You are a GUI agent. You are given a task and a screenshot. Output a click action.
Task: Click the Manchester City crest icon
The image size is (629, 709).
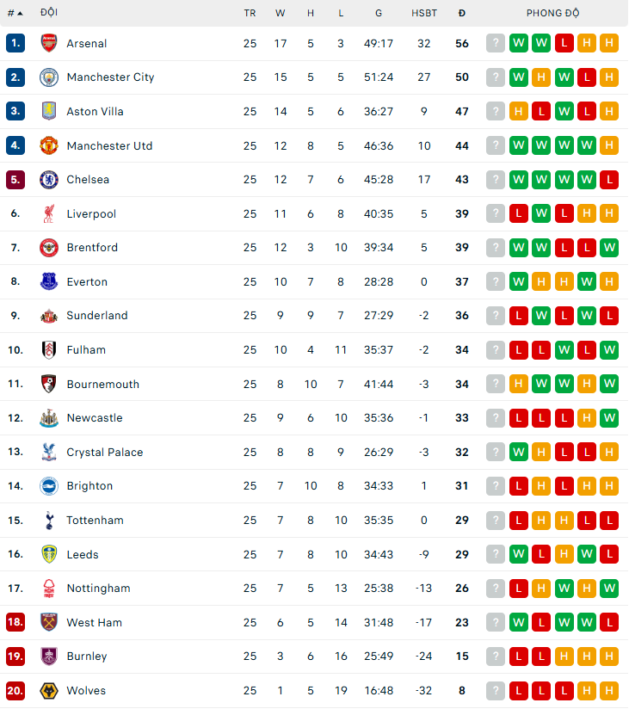click(48, 77)
